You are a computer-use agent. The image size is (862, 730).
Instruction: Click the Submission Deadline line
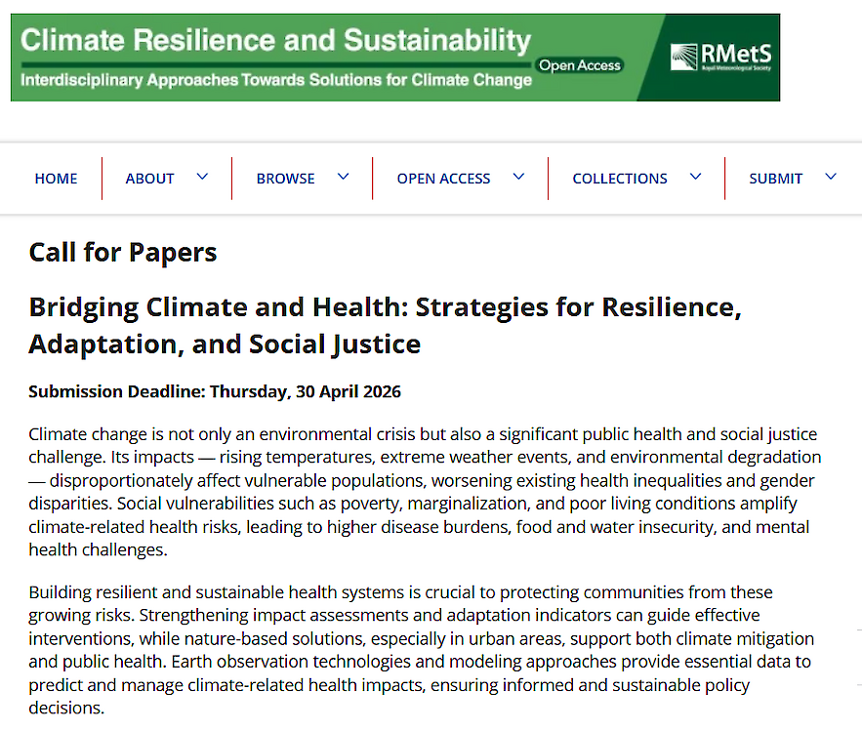pyautogui.click(x=215, y=392)
